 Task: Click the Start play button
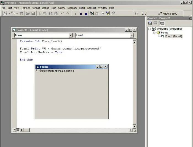(76, 14)
